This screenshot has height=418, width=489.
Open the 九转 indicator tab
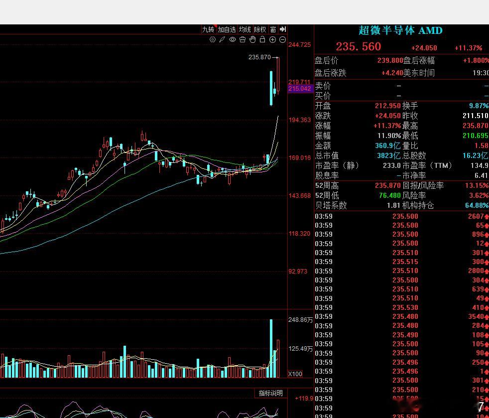point(208,29)
